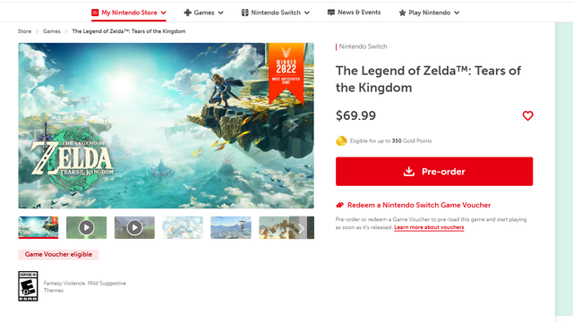This screenshot has height=322, width=573.
Task: Select the sky islands screenshot thumbnail
Action: [183, 227]
